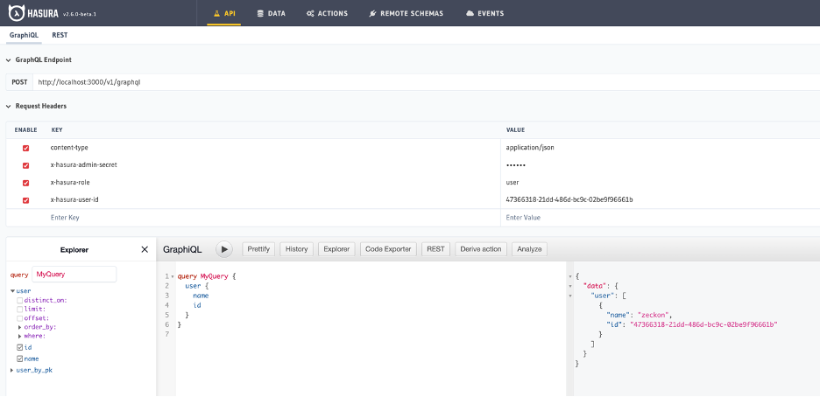Switch to the GraphiQL sub-tab
Viewport: 820px width, 397px height.
point(24,36)
